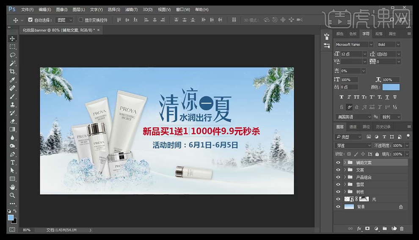
Task: Apply underline text style button
Action: point(387,97)
